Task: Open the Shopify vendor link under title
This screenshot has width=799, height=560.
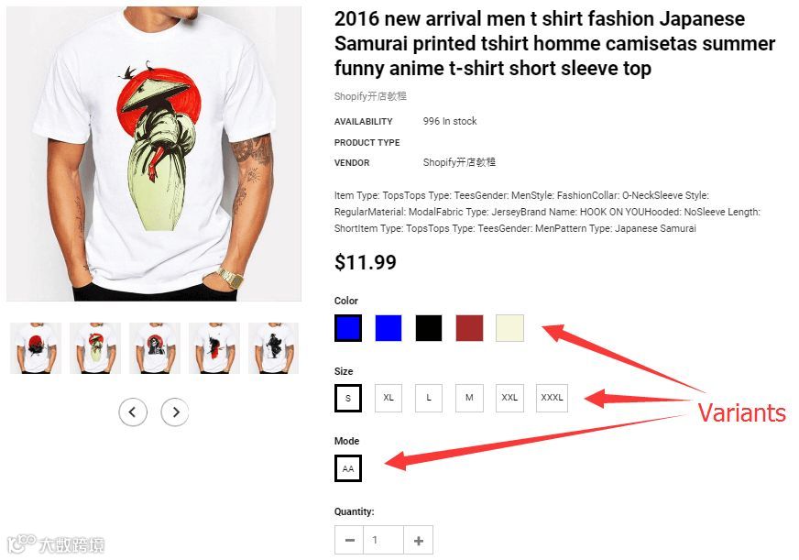Action: click(370, 96)
